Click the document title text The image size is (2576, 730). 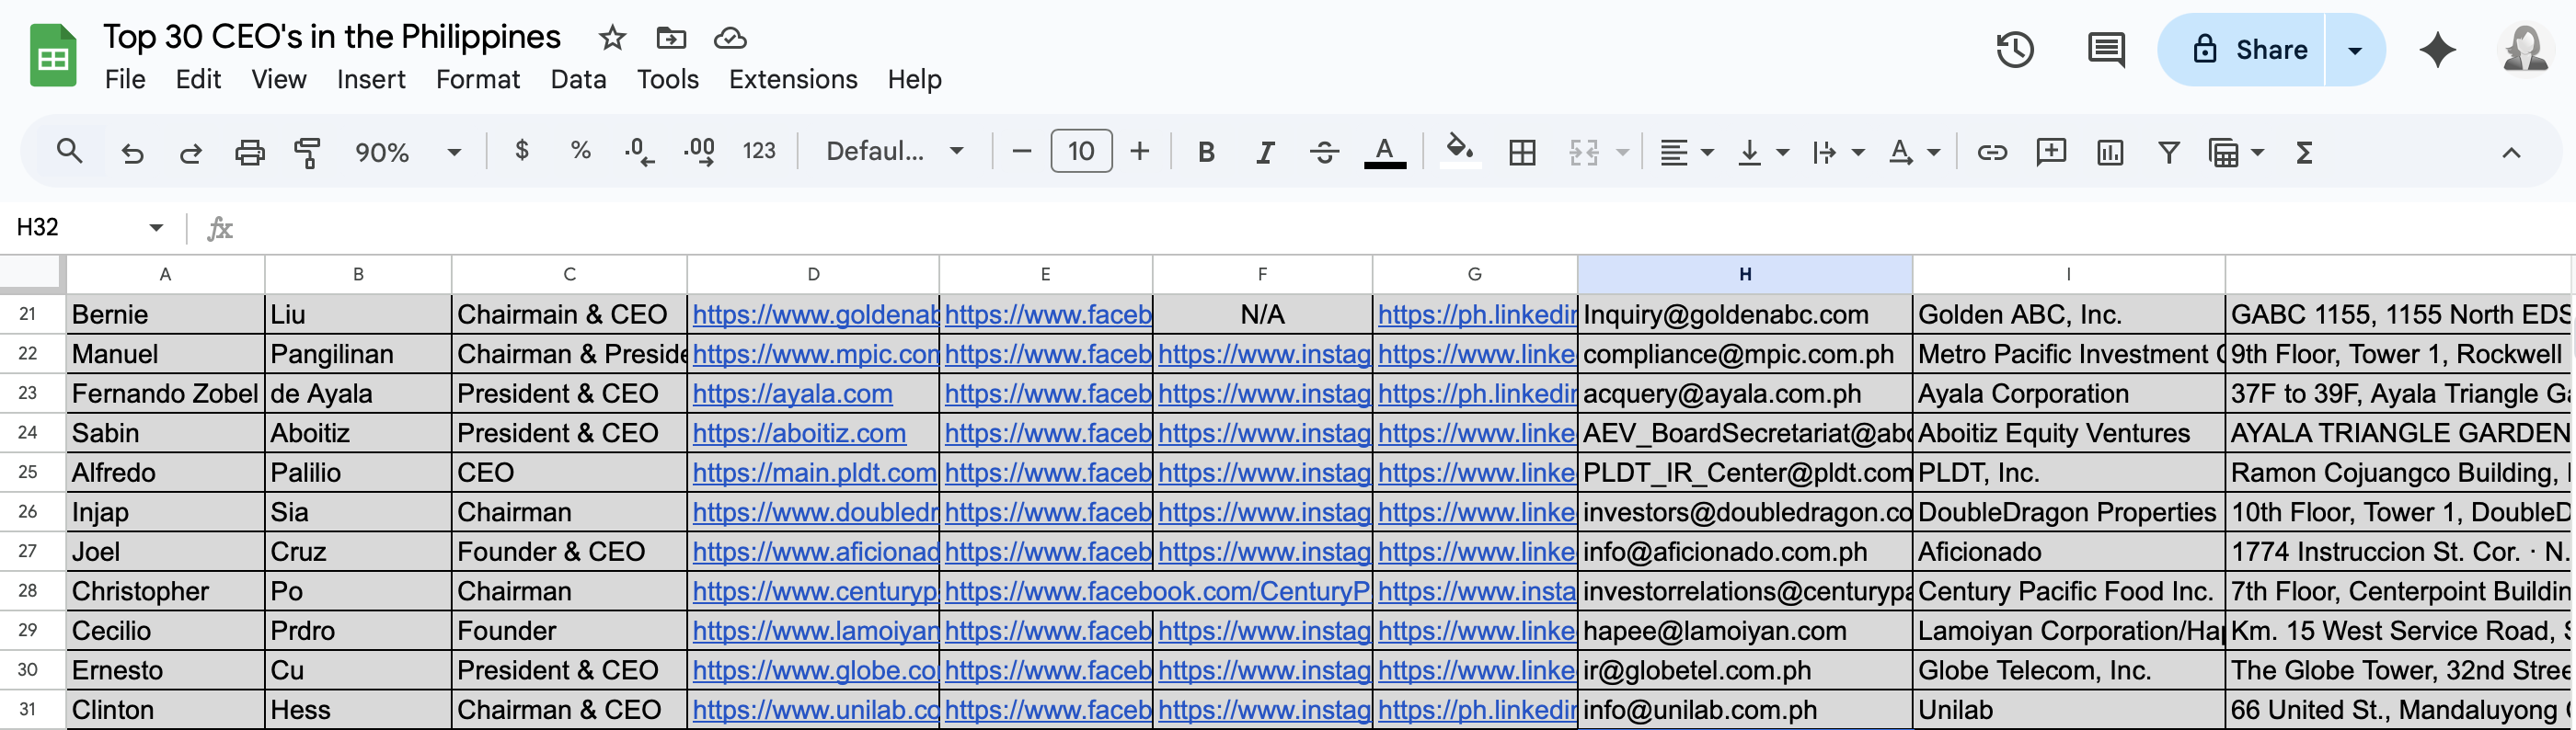point(332,37)
